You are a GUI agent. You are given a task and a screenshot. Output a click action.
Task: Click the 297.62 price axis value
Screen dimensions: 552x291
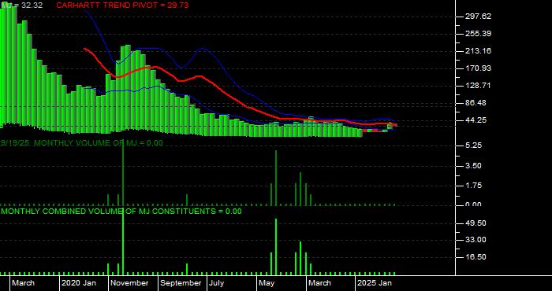(x=478, y=17)
